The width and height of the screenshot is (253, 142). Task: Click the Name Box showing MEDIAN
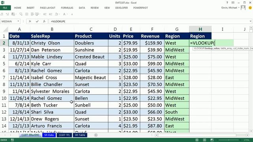click(x=9, y=21)
